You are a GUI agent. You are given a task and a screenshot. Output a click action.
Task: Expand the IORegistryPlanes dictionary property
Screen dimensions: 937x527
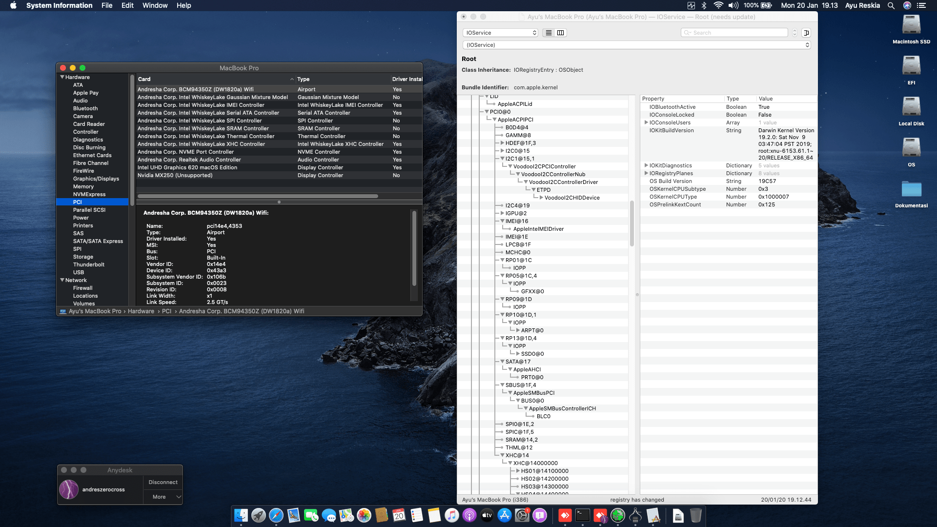pos(646,173)
